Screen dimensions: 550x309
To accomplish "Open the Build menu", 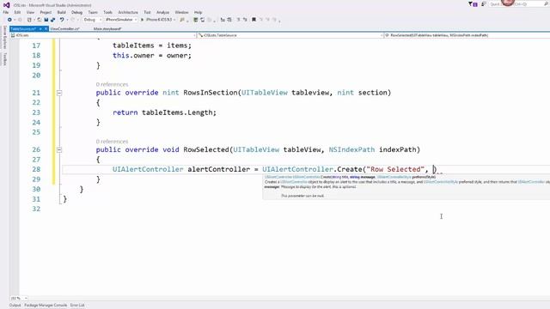I will pos(61,12).
